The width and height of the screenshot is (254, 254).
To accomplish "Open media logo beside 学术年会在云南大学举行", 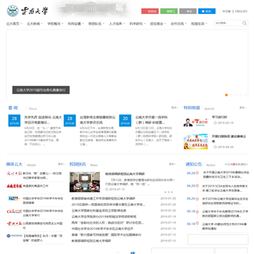I will pos(14,211).
